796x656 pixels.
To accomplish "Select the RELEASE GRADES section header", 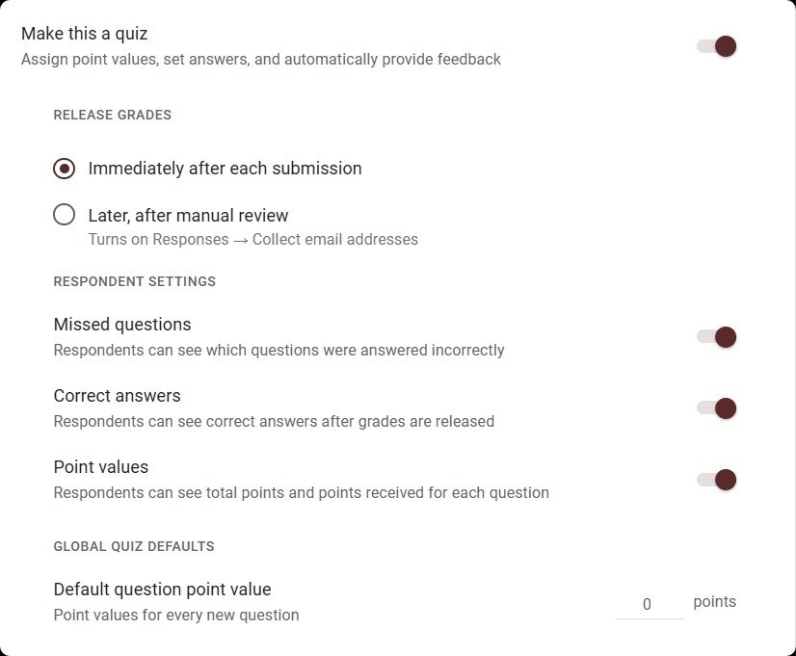I will pyautogui.click(x=112, y=115).
